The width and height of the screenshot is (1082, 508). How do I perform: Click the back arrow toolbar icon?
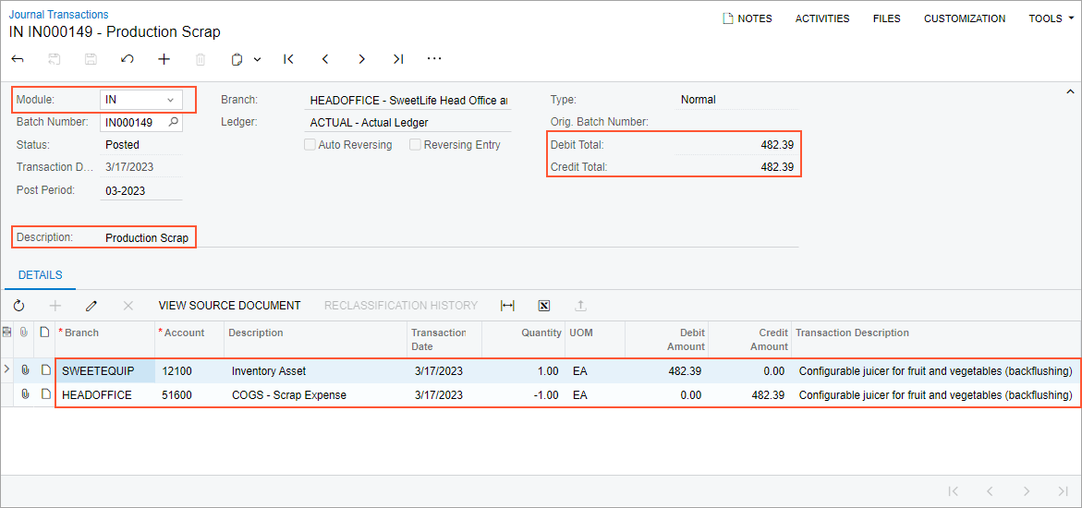point(18,59)
